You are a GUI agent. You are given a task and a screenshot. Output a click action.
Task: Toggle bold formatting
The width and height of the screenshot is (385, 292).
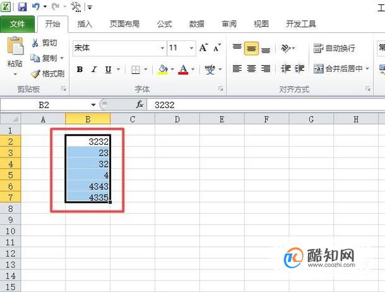[80, 70]
